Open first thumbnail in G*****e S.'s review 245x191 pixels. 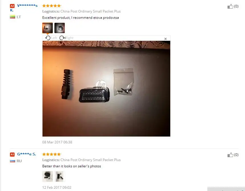pos(48,176)
